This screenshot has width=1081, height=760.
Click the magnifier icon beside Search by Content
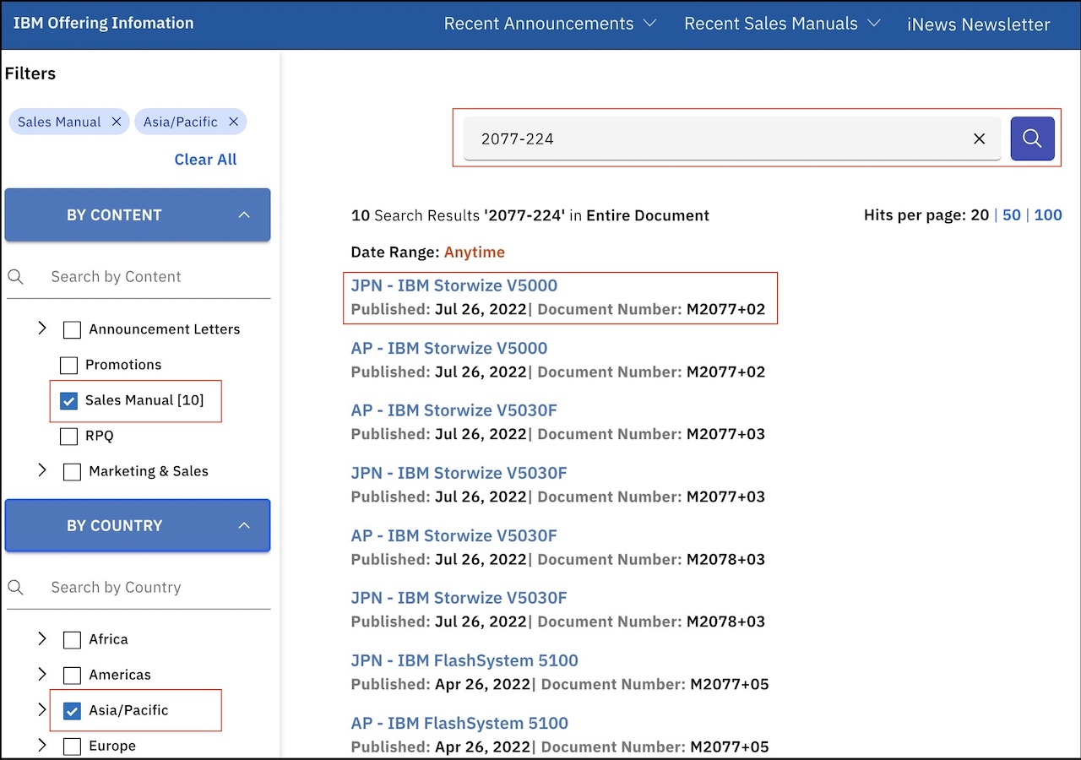pos(15,276)
